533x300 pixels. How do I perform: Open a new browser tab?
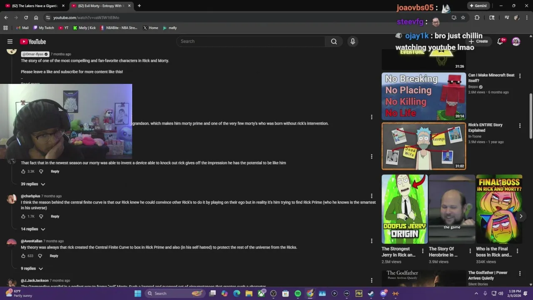point(139,6)
